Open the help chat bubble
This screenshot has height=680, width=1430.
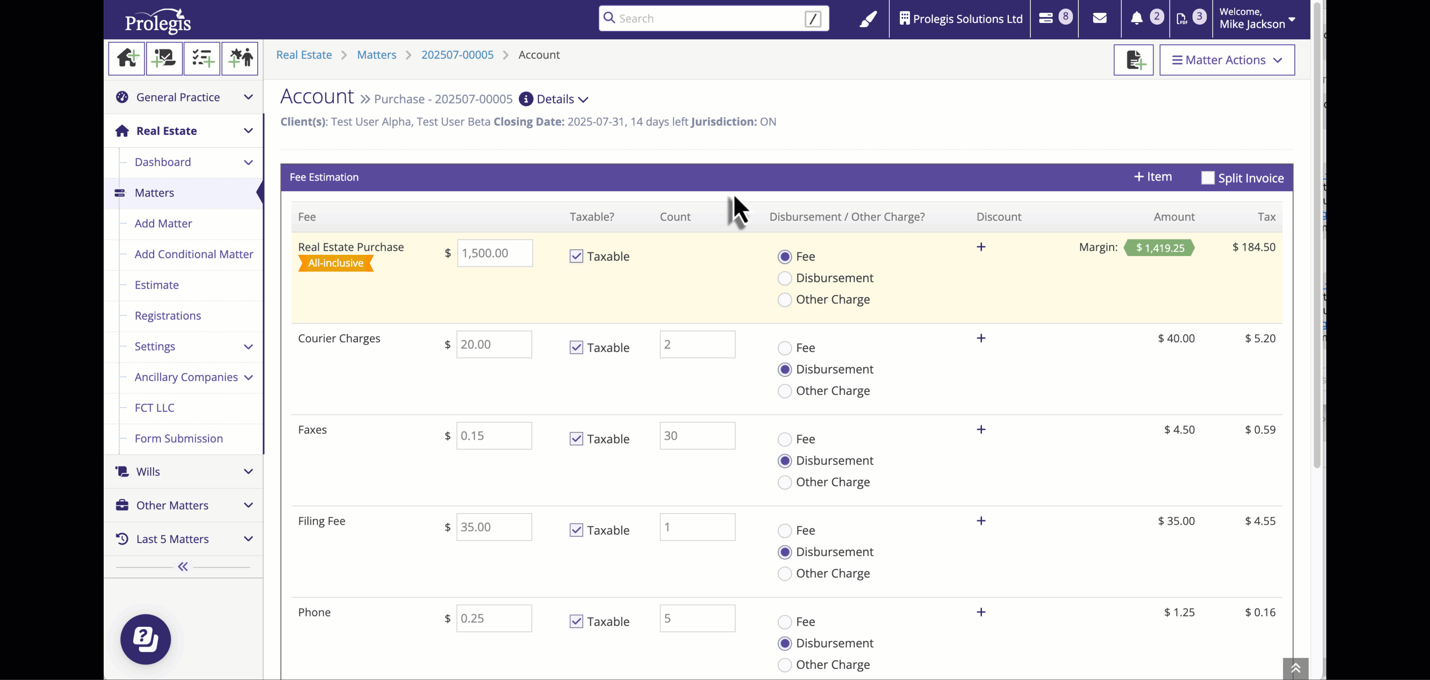[x=145, y=639]
